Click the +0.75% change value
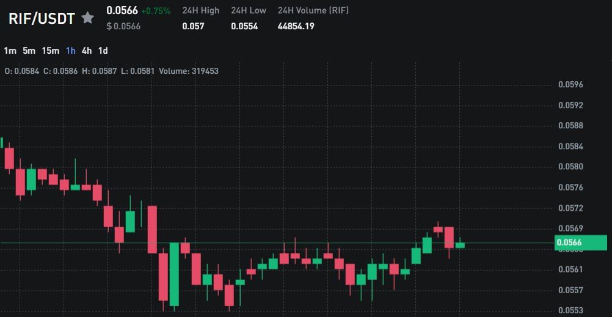This screenshot has width=612, height=317. [x=156, y=12]
